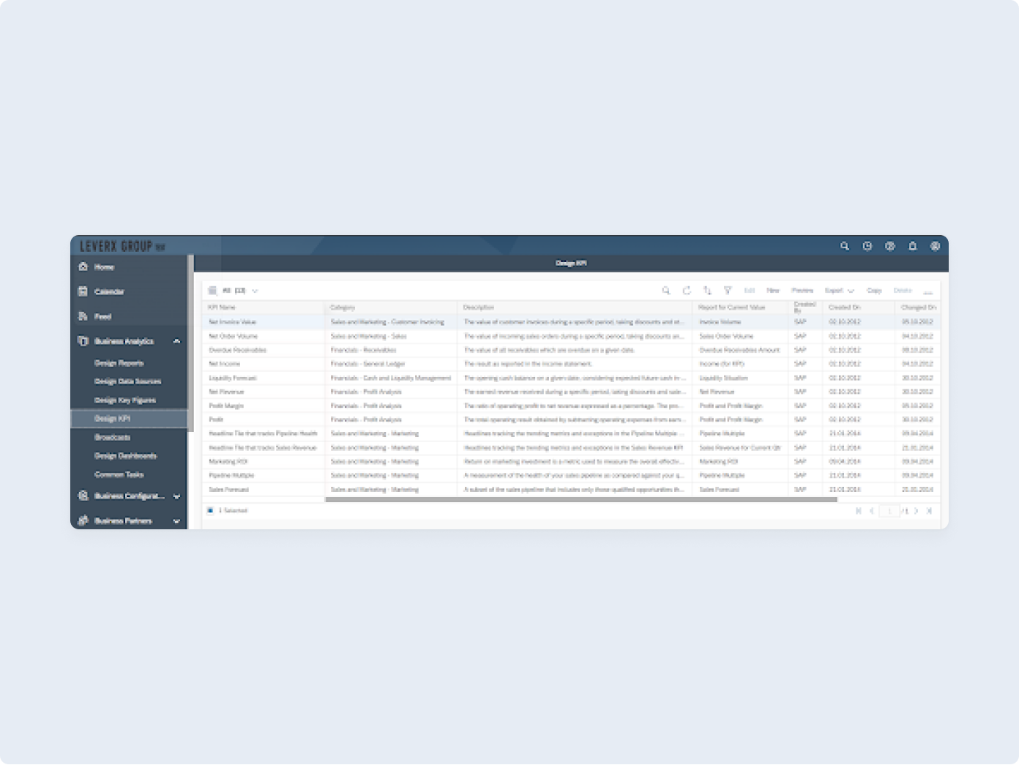1019x765 pixels.
Task: Click the table filter funnel icon
Action: [728, 291]
